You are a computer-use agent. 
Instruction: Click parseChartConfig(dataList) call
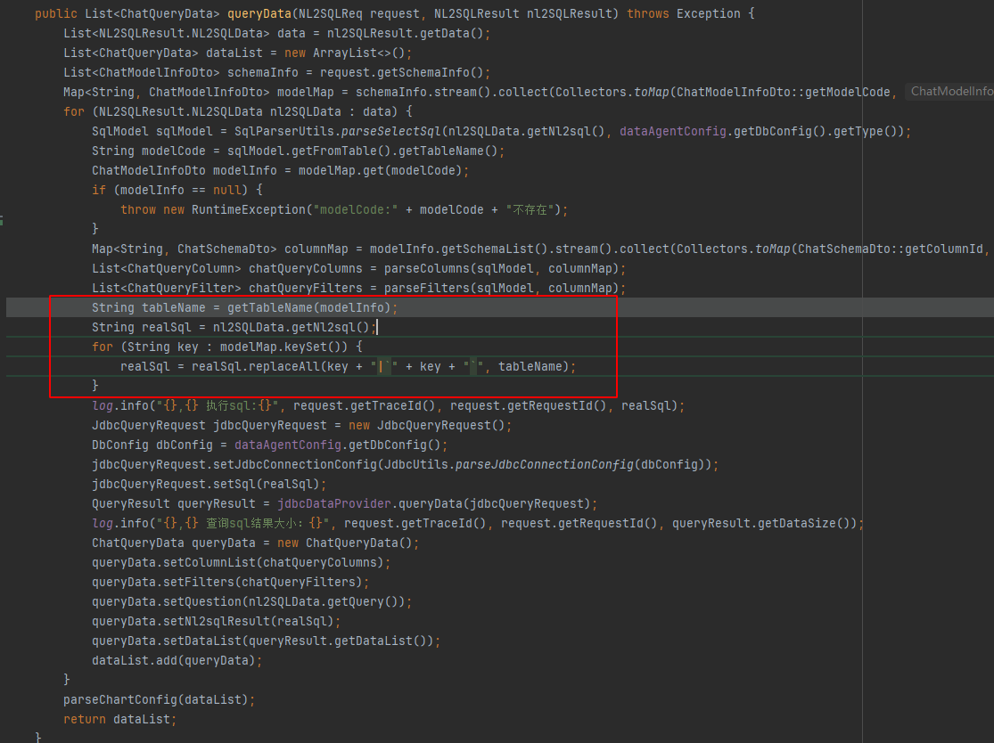click(x=156, y=700)
